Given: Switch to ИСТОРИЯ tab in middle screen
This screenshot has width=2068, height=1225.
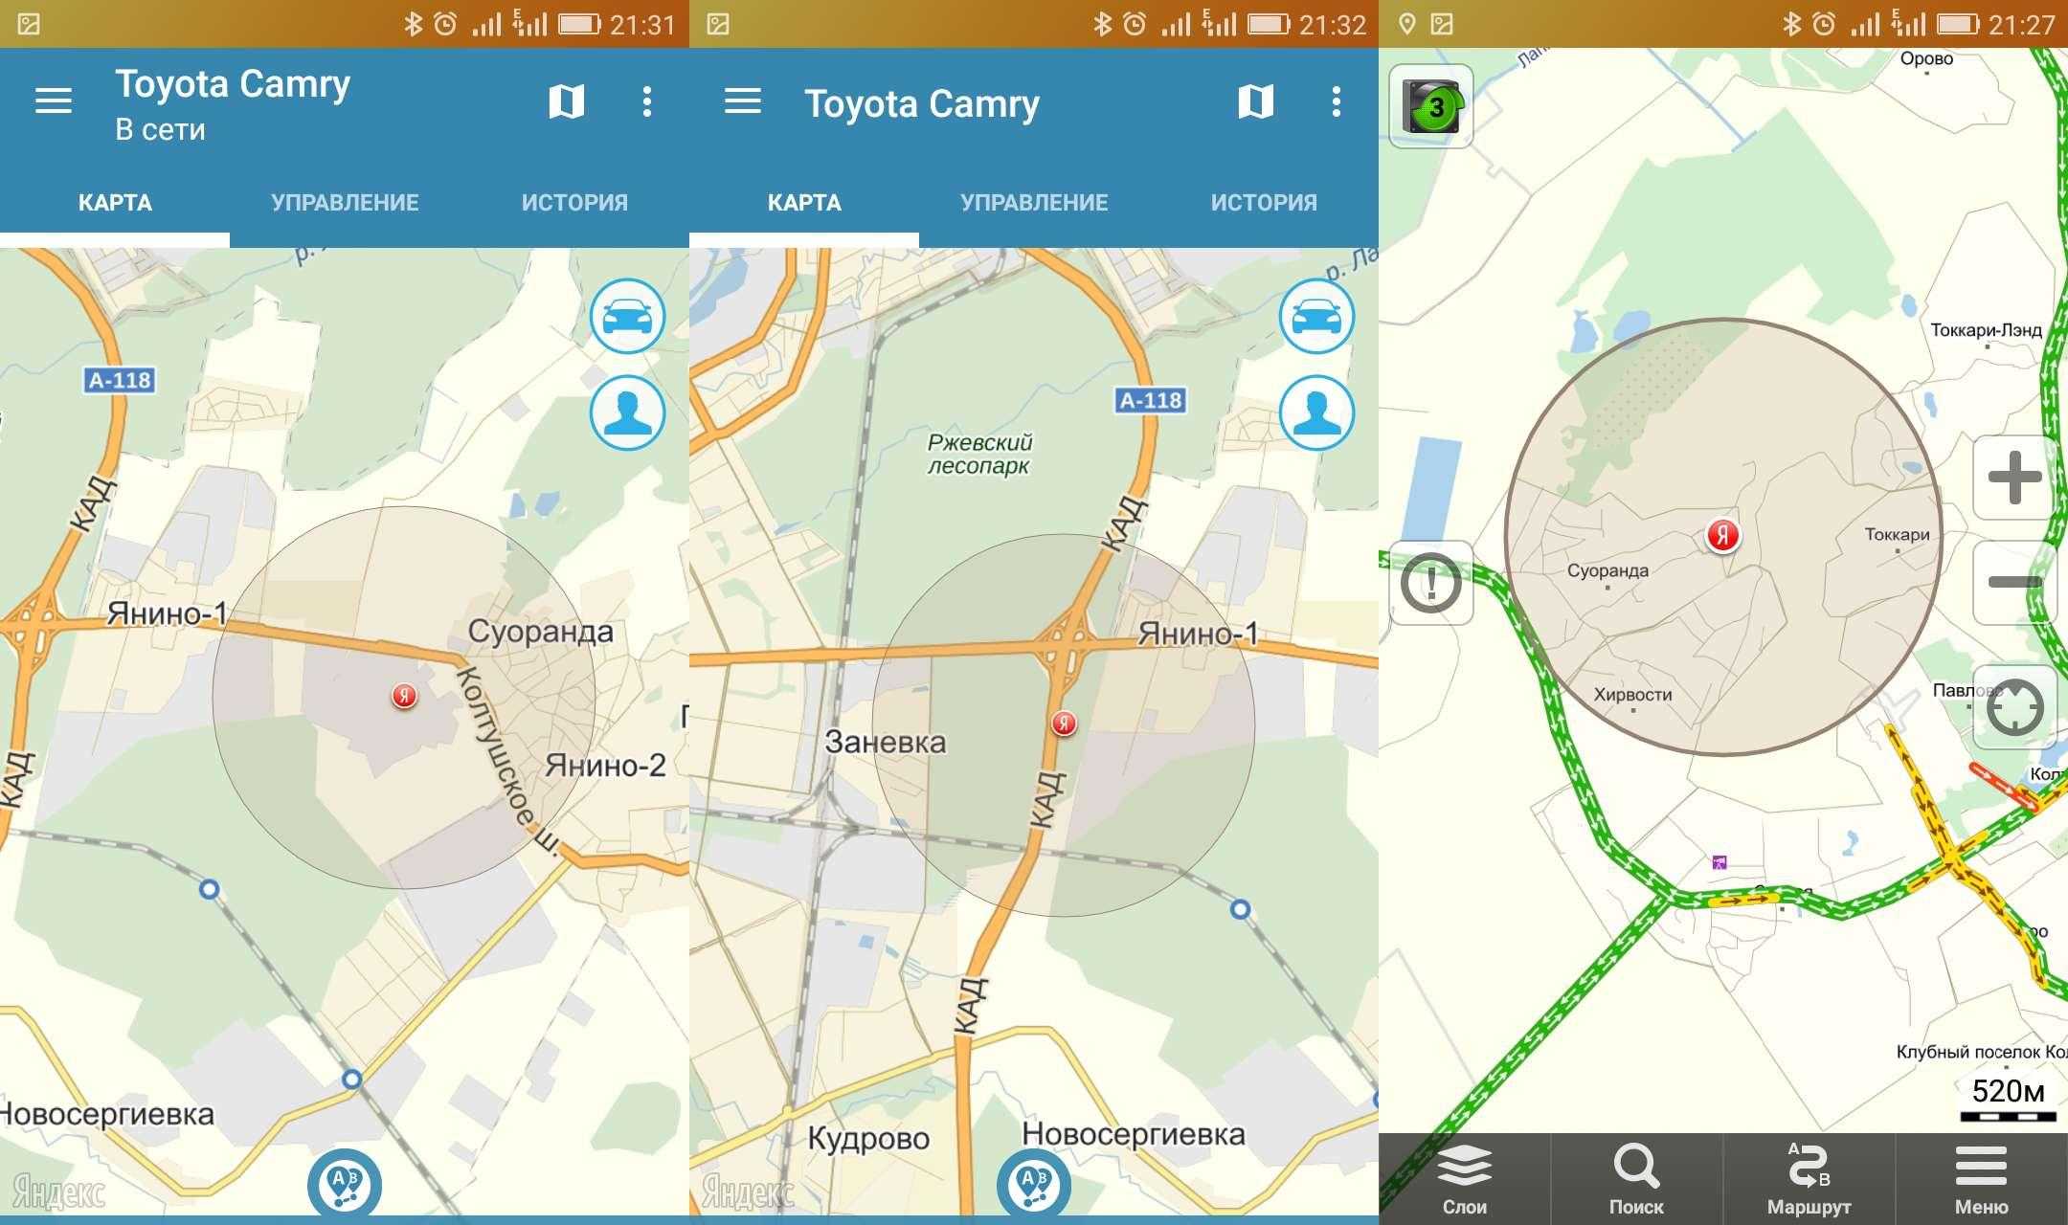Looking at the screenshot, I should pos(1264,203).
